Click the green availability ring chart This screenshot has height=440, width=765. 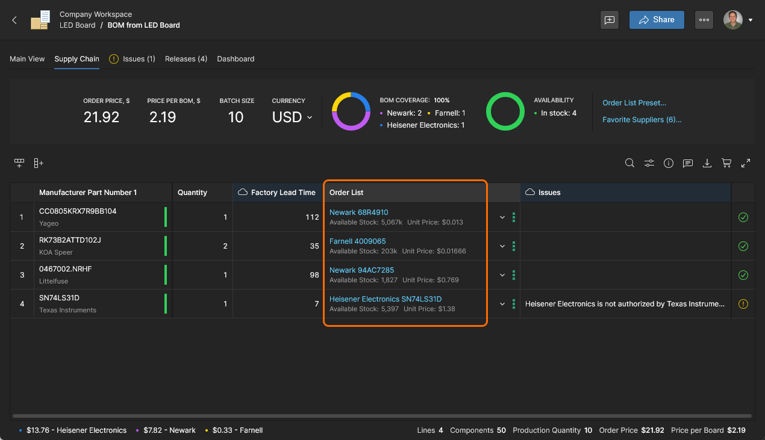[505, 111]
